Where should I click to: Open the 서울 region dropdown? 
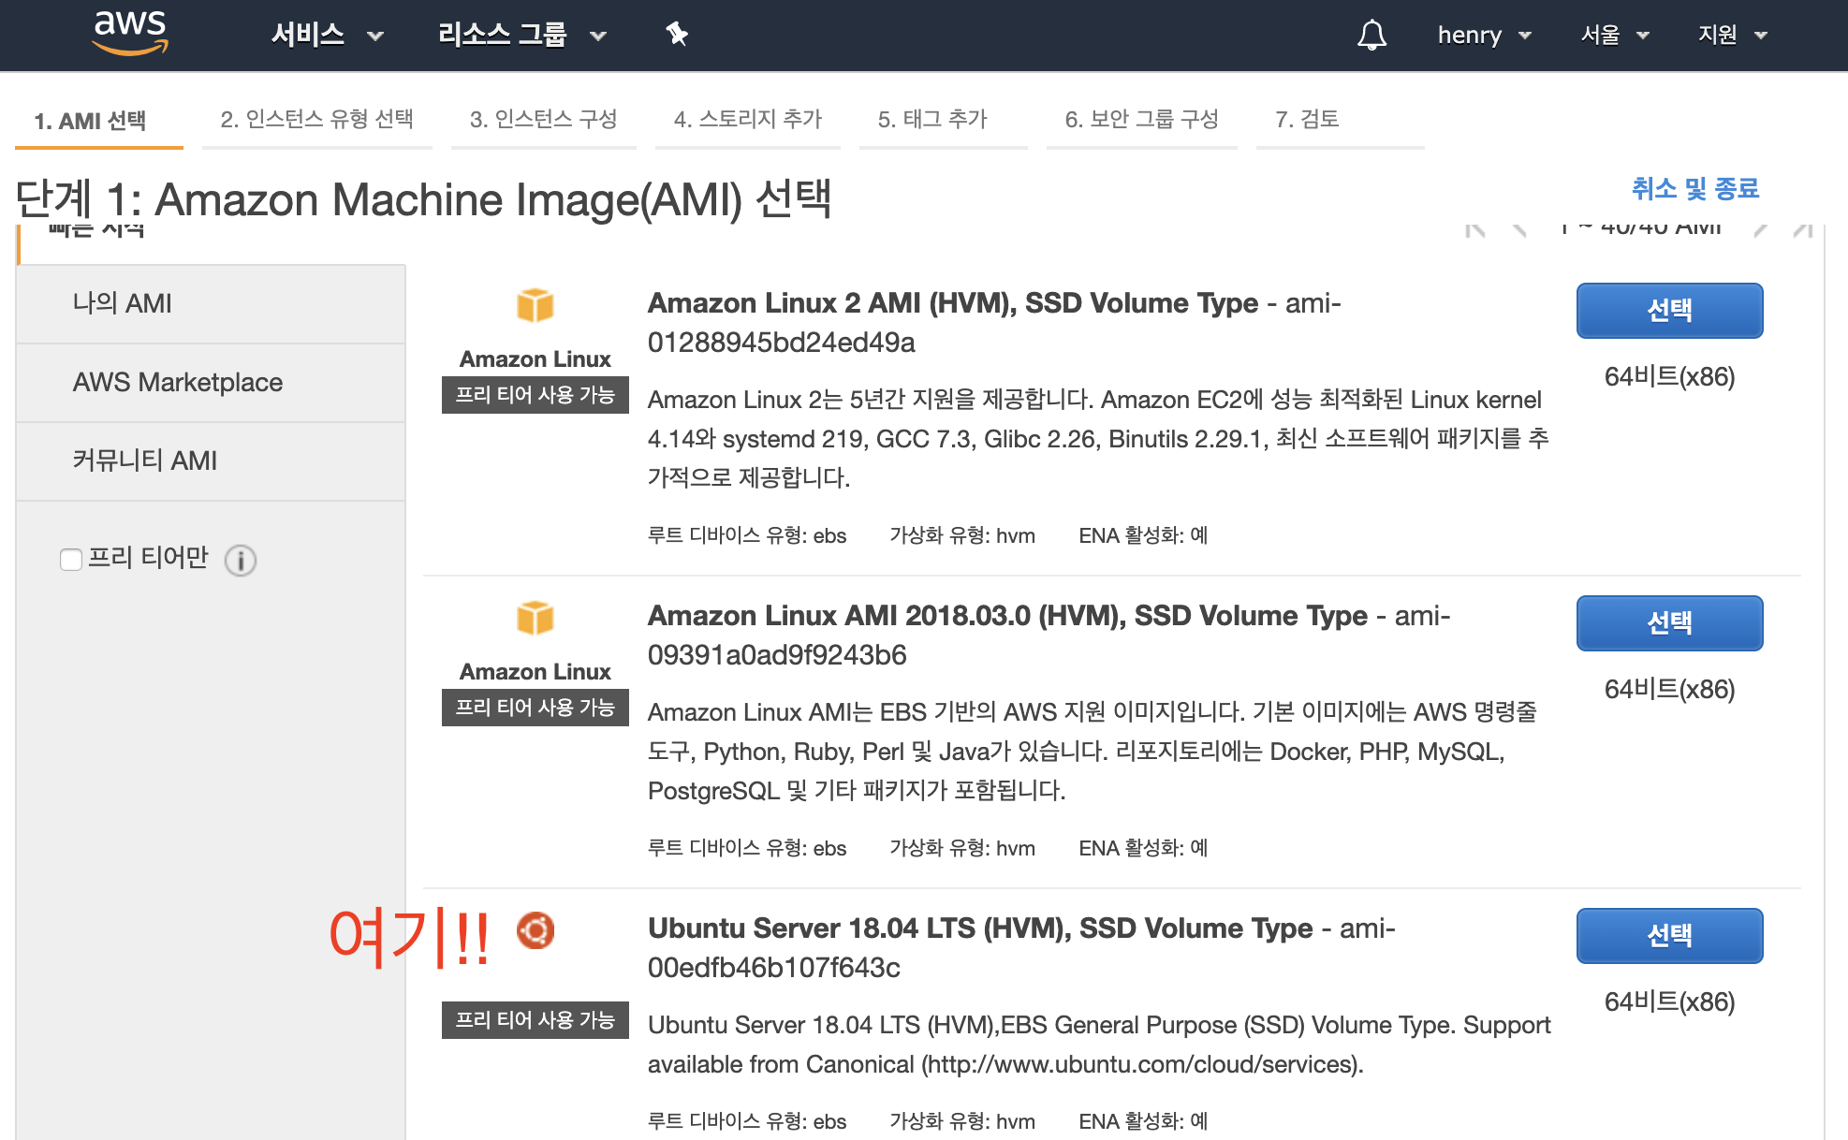1614,36
